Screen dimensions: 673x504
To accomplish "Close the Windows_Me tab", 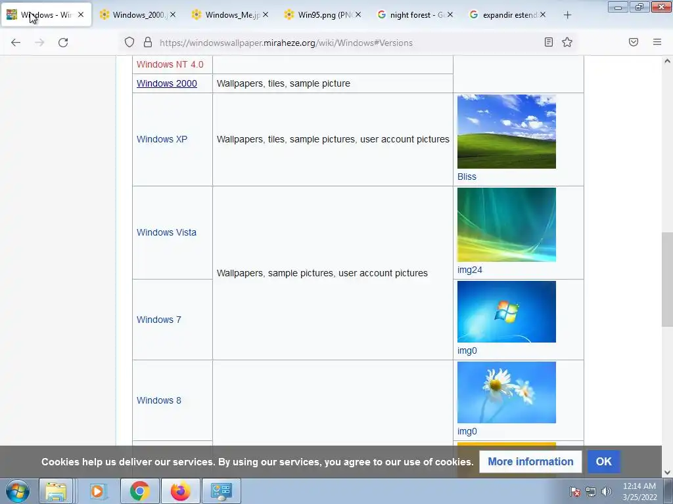I will (x=266, y=14).
